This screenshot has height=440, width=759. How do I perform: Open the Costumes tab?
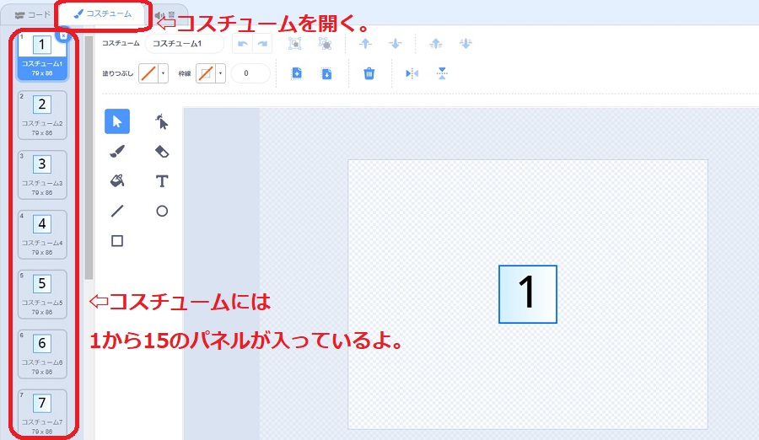point(103,14)
